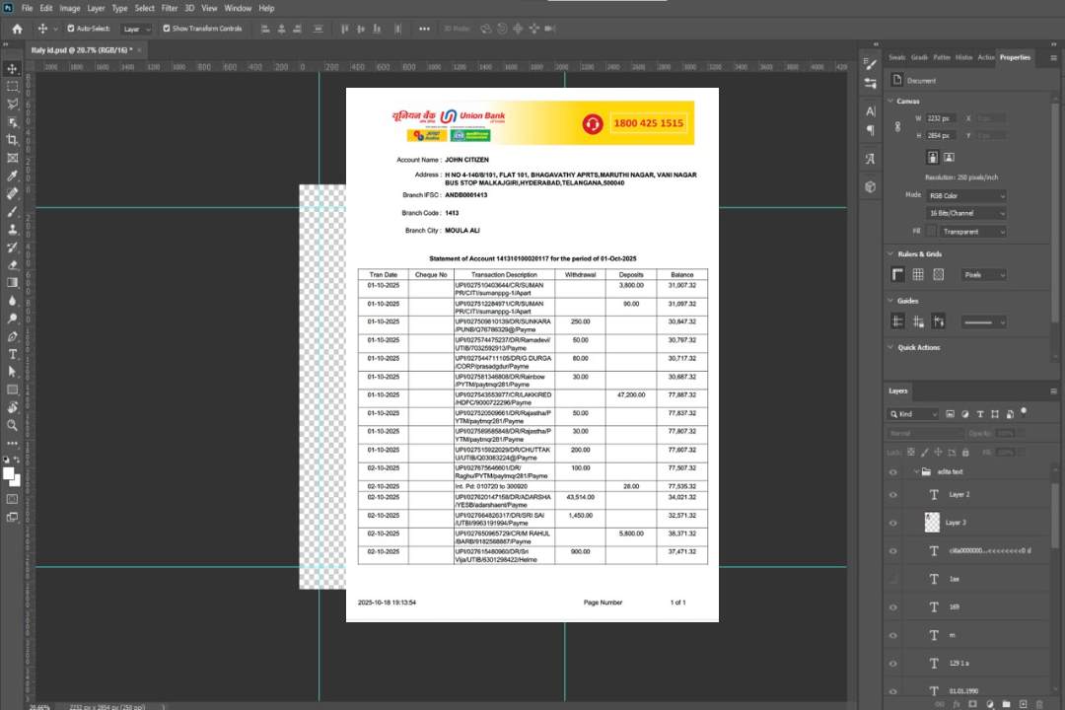Select the Blur tool
This screenshot has height=710, width=1065.
[x=12, y=301]
